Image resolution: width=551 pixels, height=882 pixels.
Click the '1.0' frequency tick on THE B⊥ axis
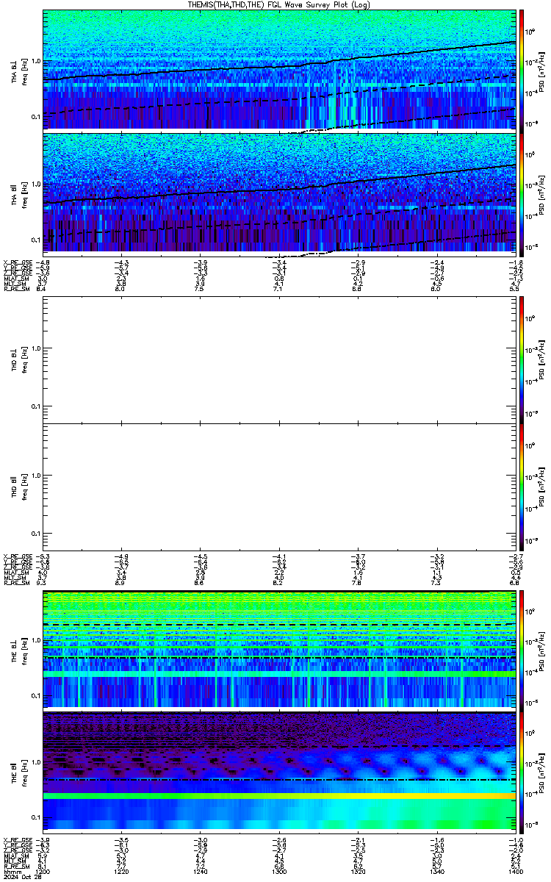point(36,641)
